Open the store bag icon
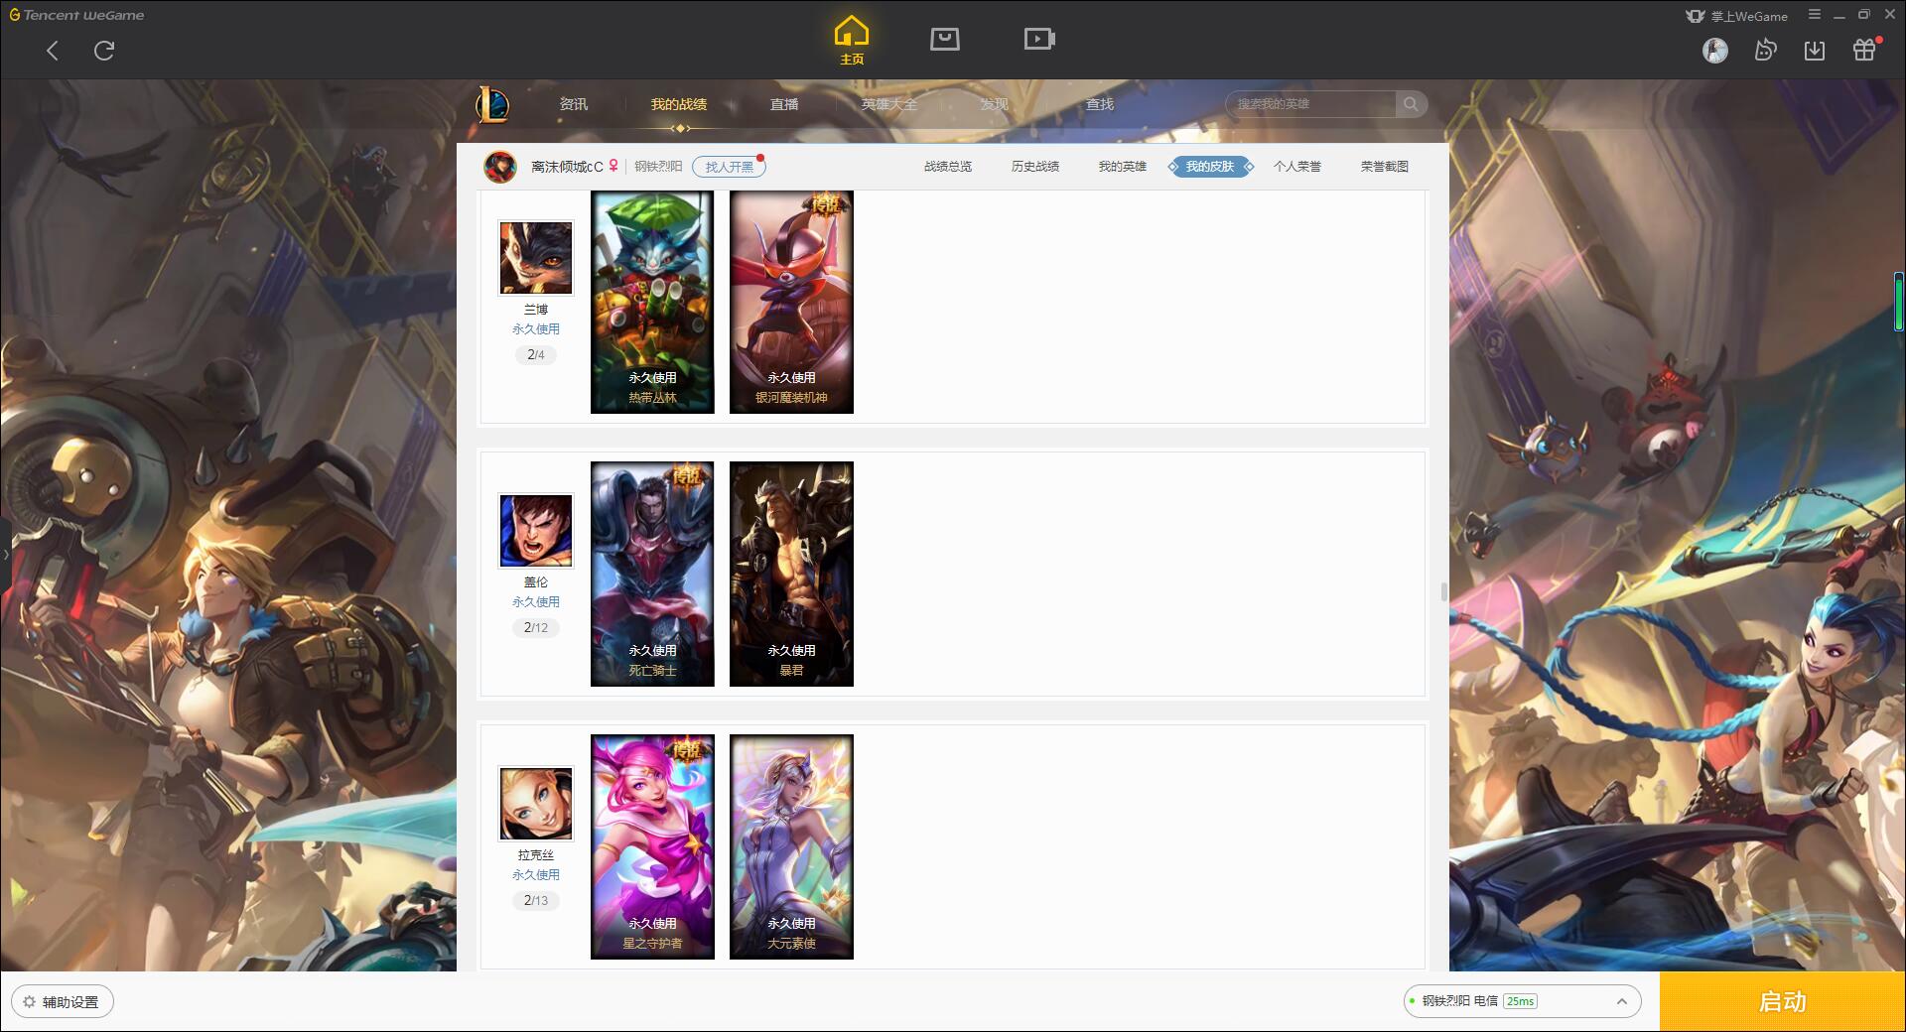1906x1032 pixels. pos(944,39)
